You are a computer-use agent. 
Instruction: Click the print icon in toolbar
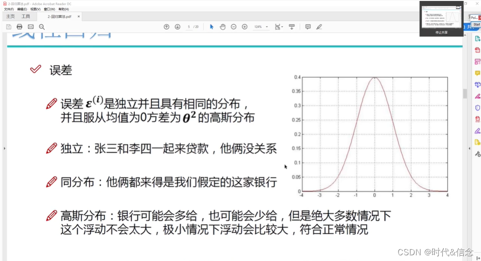point(20,27)
